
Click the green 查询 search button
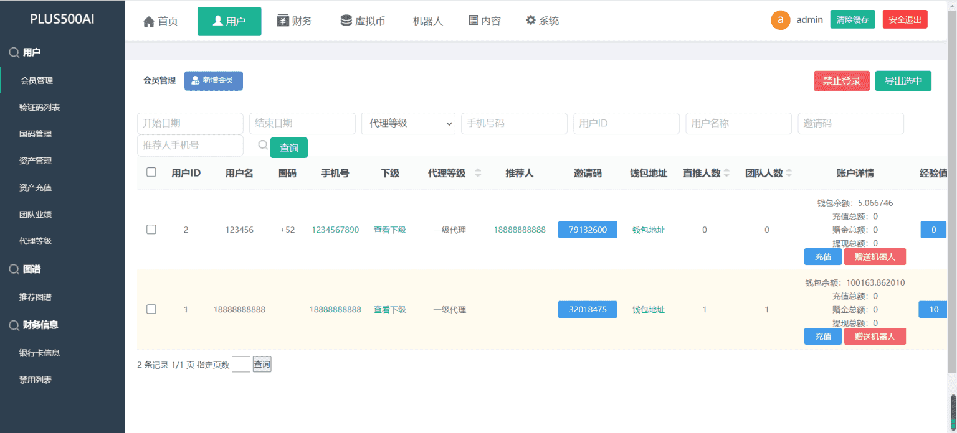pos(289,147)
